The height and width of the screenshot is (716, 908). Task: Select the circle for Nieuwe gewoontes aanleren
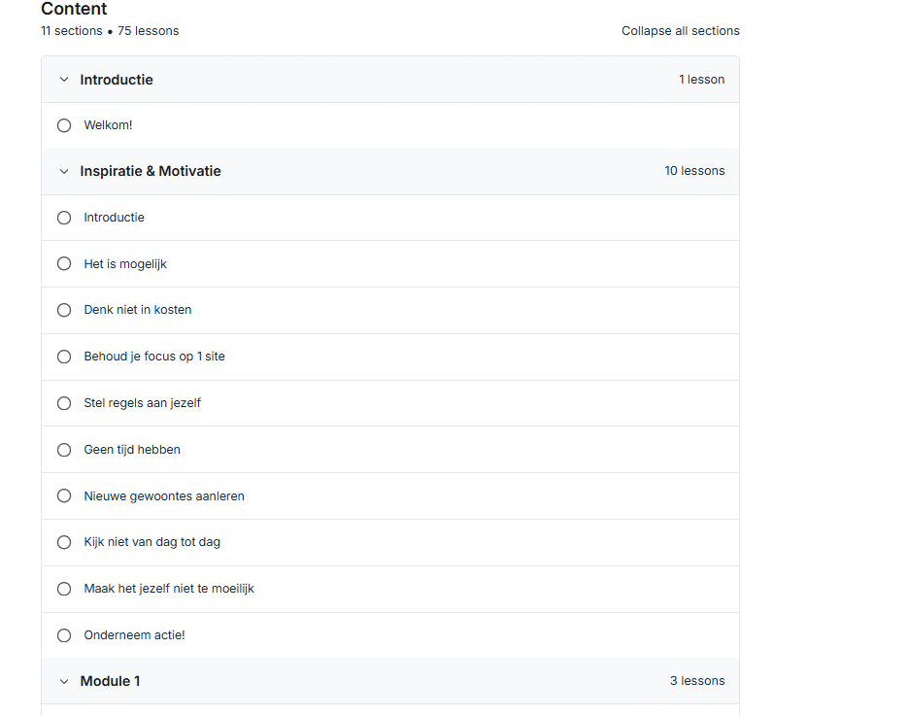coord(64,495)
